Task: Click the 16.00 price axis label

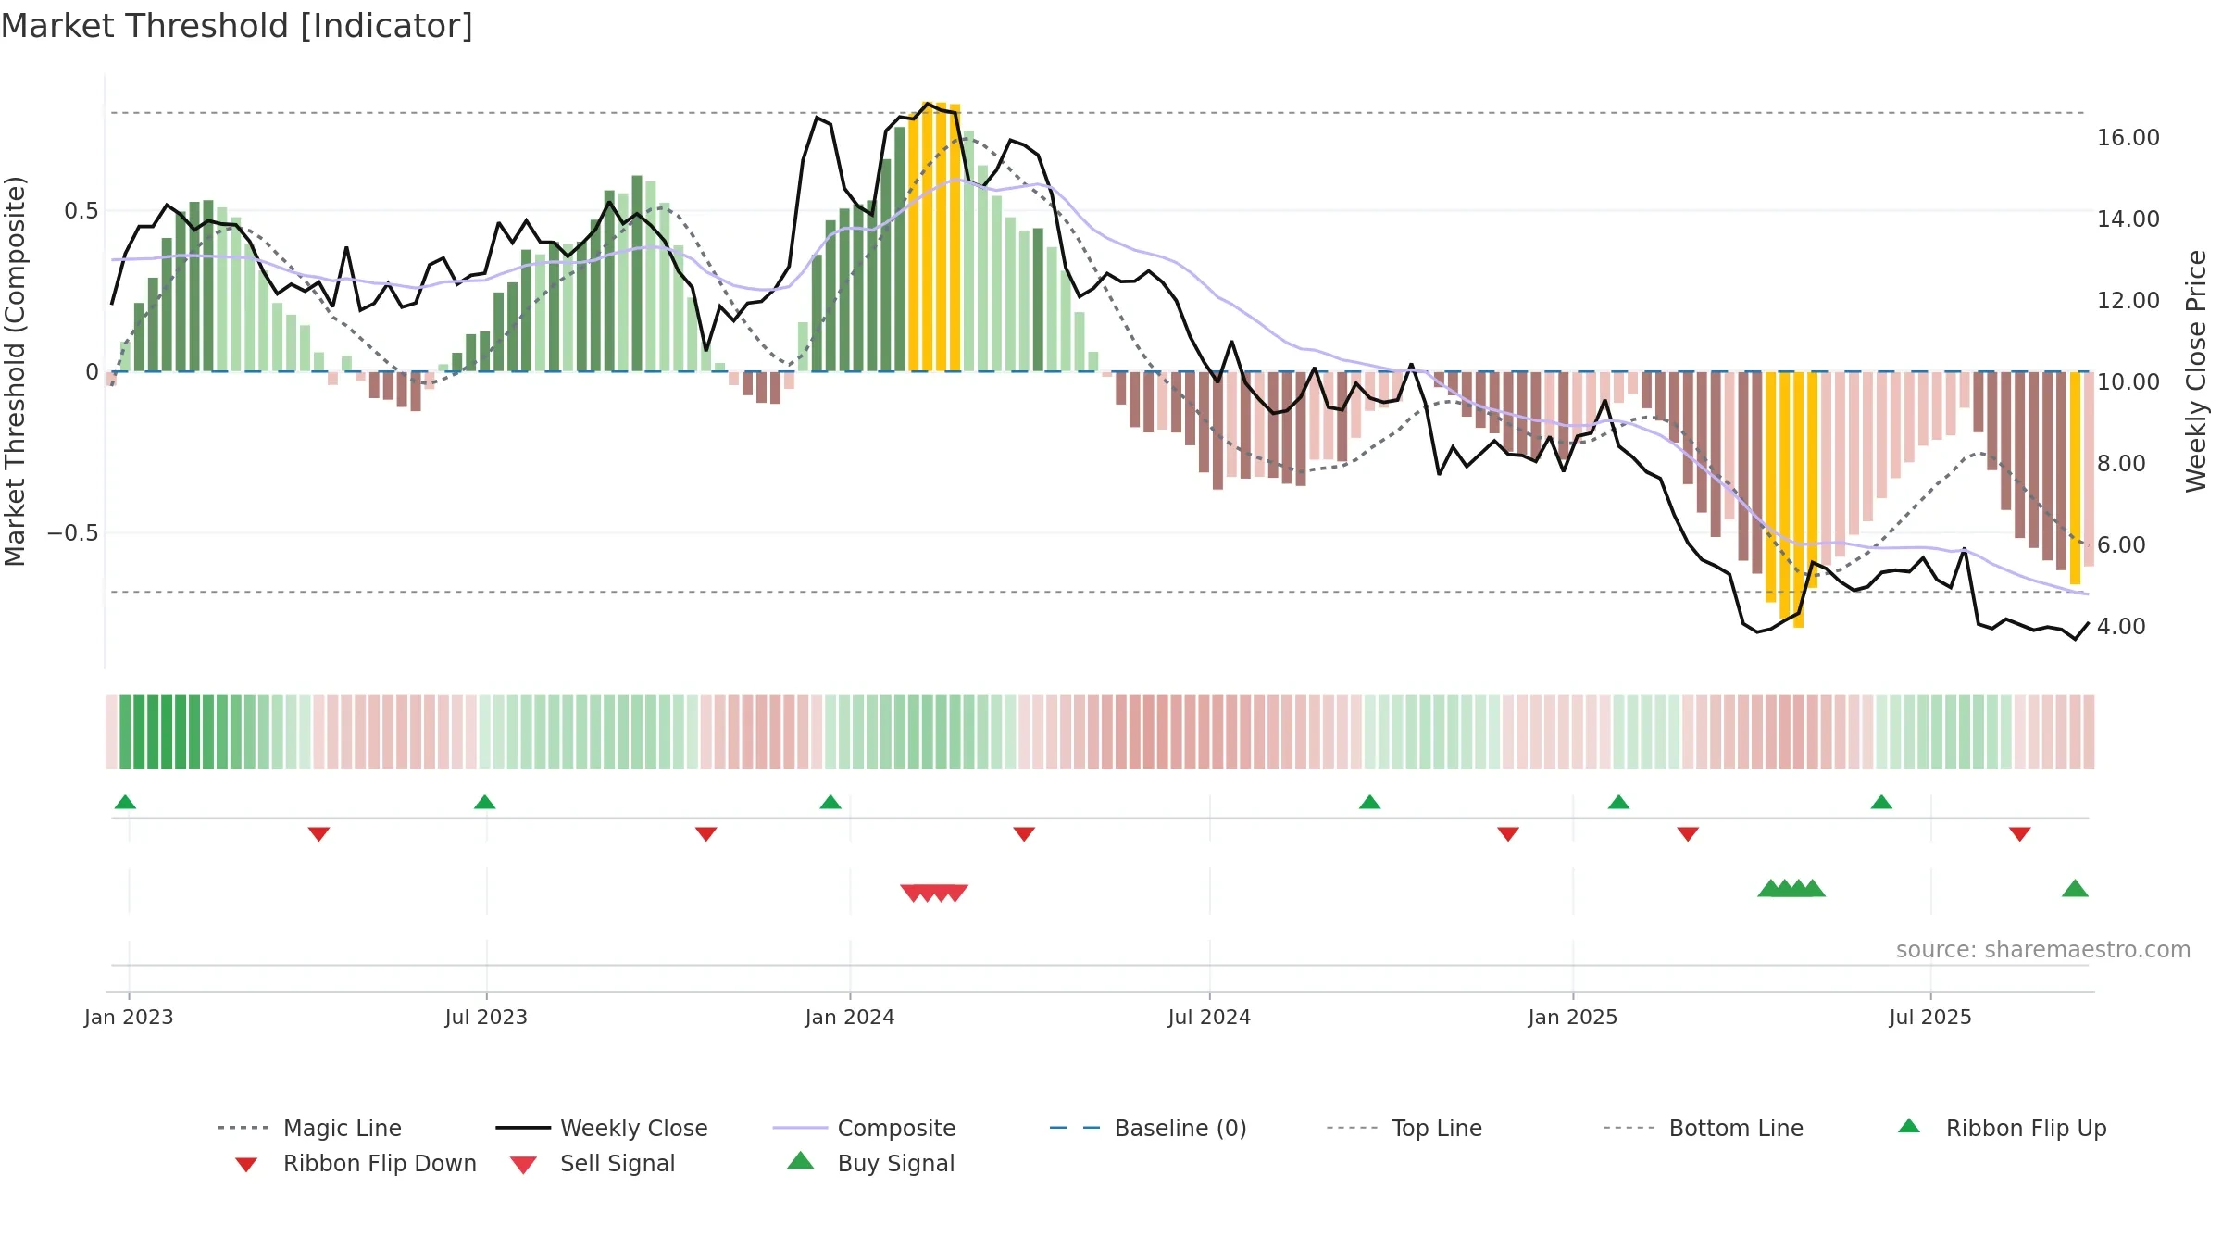Action: pos(2128,138)
